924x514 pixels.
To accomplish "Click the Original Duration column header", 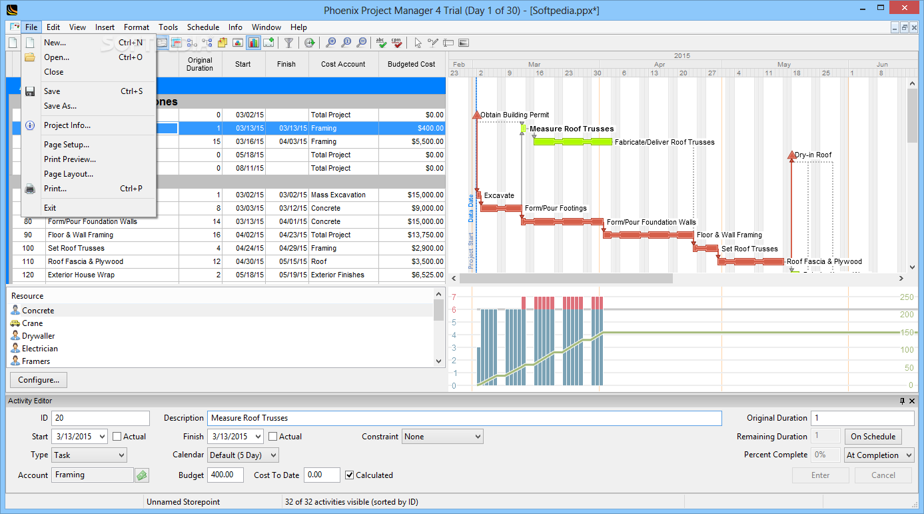I will [200, 65].
